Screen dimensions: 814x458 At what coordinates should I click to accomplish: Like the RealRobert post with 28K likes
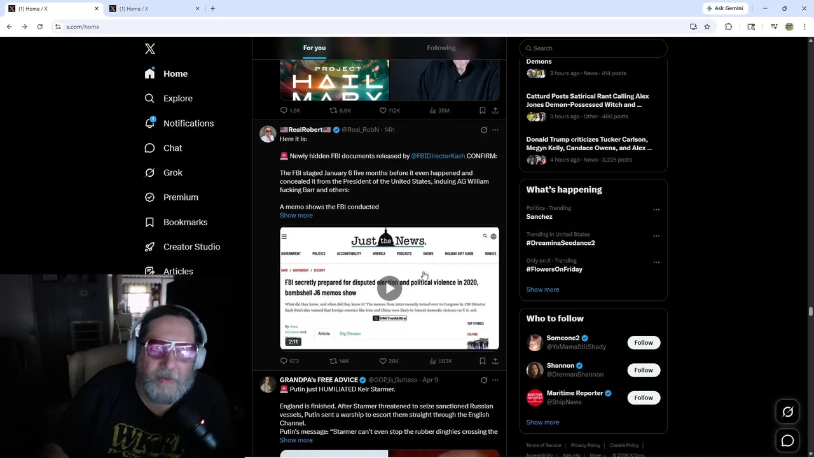tap(389, 361)
